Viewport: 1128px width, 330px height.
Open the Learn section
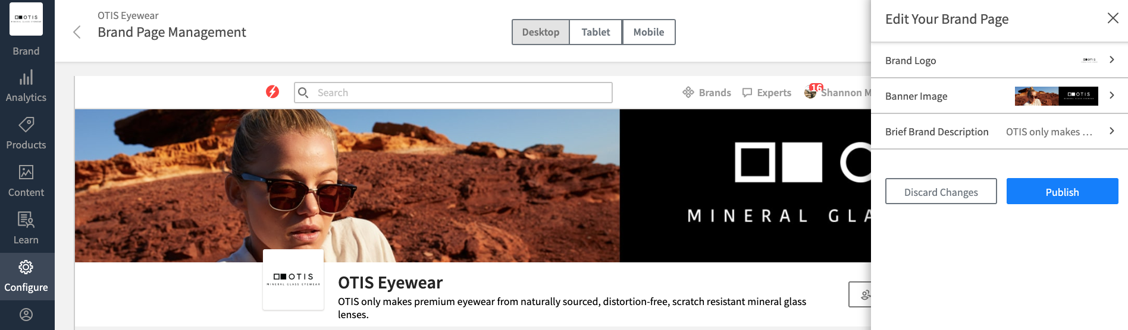coord(26,229)
